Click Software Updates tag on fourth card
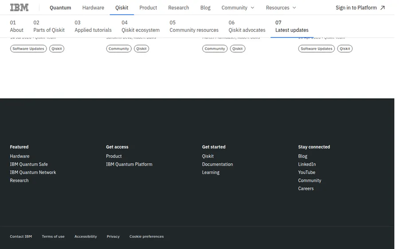 click(316, 49)
